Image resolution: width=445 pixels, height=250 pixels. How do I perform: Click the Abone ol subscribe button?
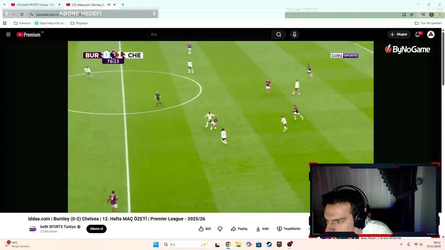click(97, 229)
